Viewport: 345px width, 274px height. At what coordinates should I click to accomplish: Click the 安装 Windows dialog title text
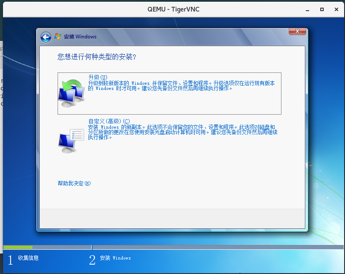click(80, 37)
